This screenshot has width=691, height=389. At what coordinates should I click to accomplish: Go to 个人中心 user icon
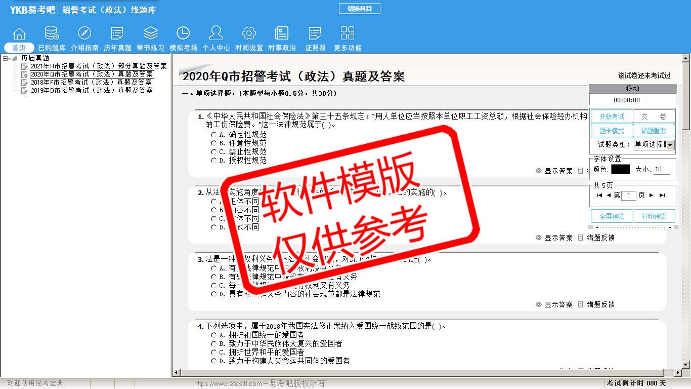[216, 34]
